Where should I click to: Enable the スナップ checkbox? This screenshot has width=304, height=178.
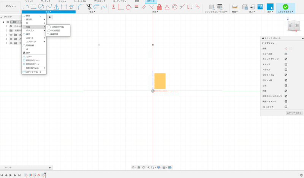point(286,64)
